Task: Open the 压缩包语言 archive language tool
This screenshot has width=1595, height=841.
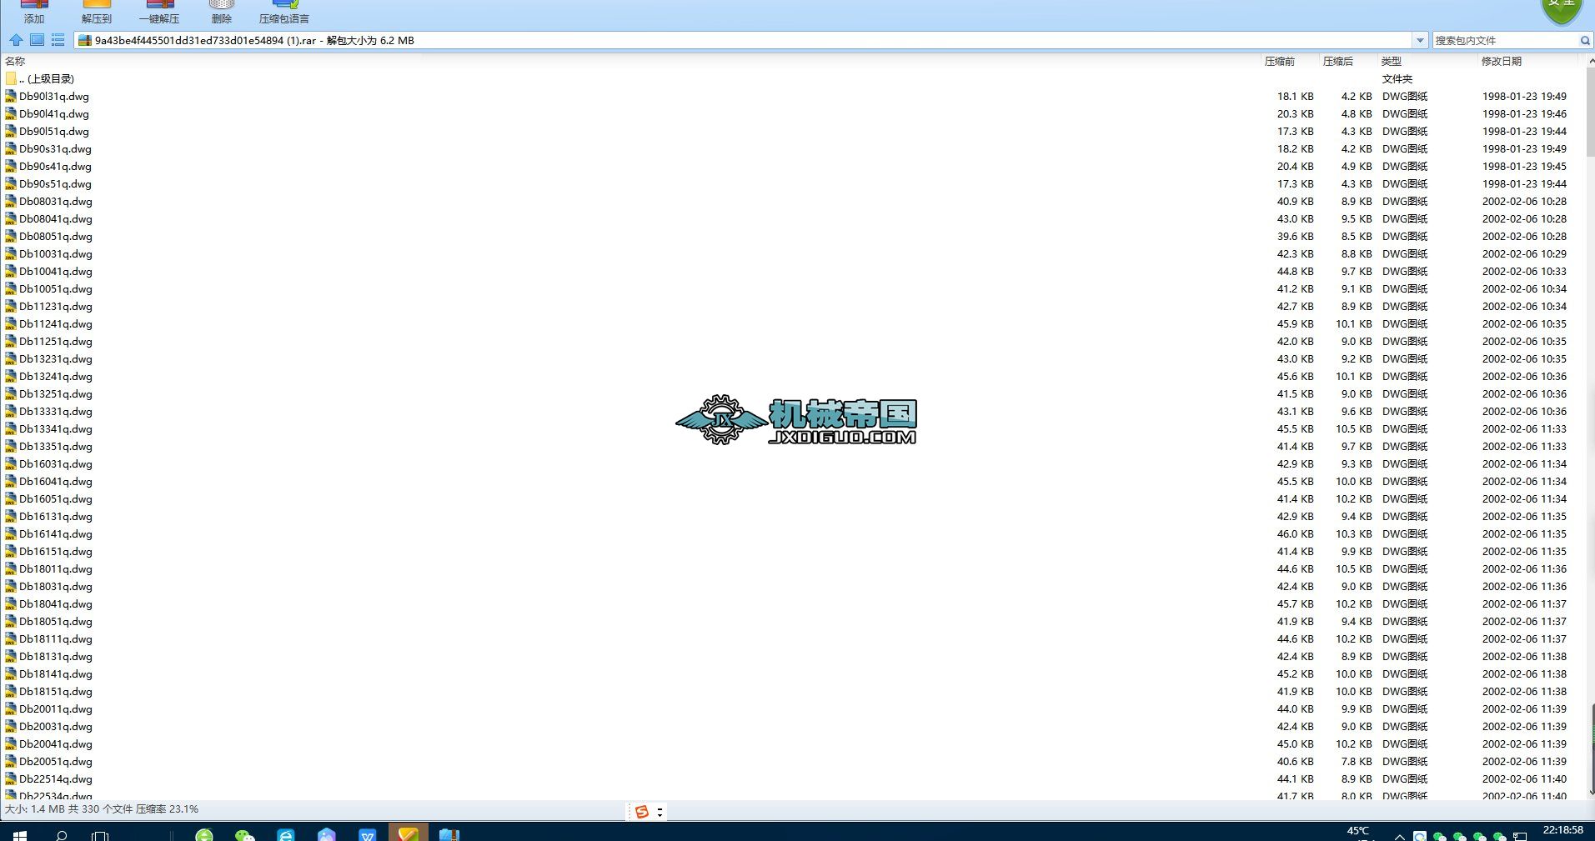Action: click(283, 10)
